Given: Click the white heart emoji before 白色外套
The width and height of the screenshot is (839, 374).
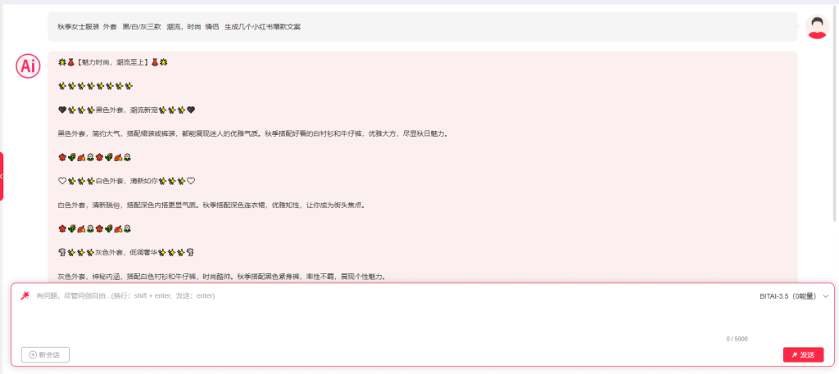Looking at the screenshot, I should pyautogui.click(x=61, y=181).
